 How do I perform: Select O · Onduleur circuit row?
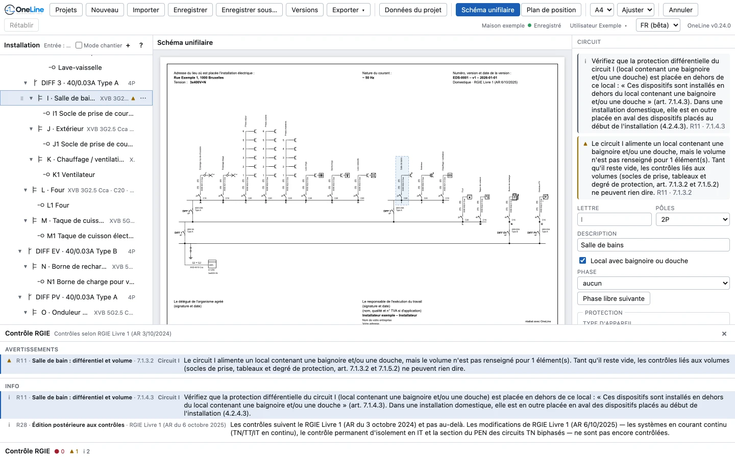click(77, 313)
